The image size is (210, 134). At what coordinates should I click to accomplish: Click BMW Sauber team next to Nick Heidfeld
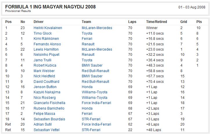click(x=92, y=76)
